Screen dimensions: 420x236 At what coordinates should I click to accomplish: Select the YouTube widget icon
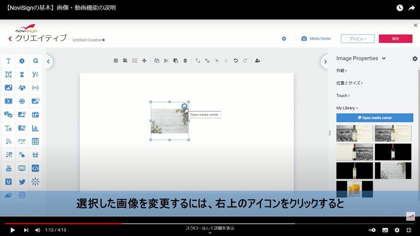coord(9,168)
